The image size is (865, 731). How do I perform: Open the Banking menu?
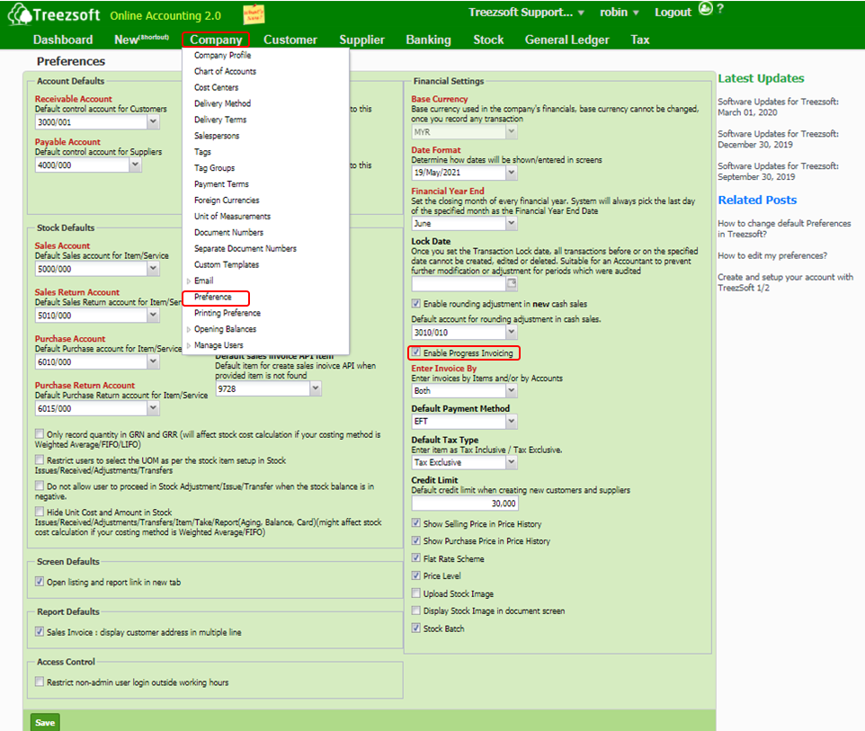point(429,40)
